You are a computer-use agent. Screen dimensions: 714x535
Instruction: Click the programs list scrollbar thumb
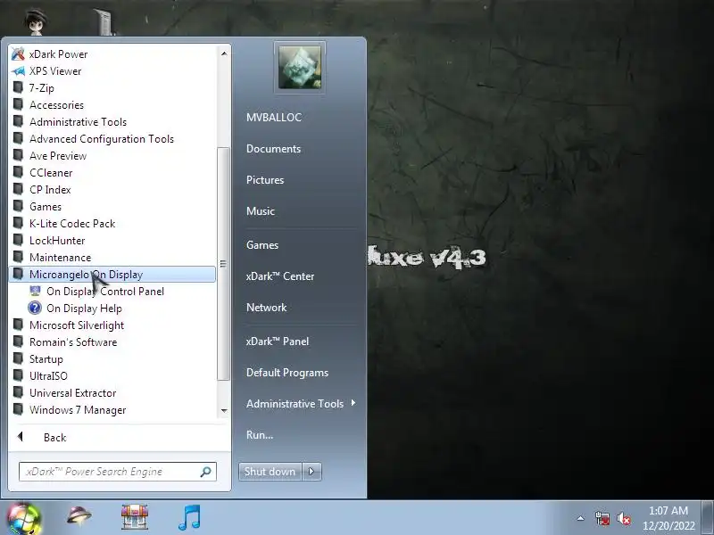pyautogui.click(x=224, y=264)
